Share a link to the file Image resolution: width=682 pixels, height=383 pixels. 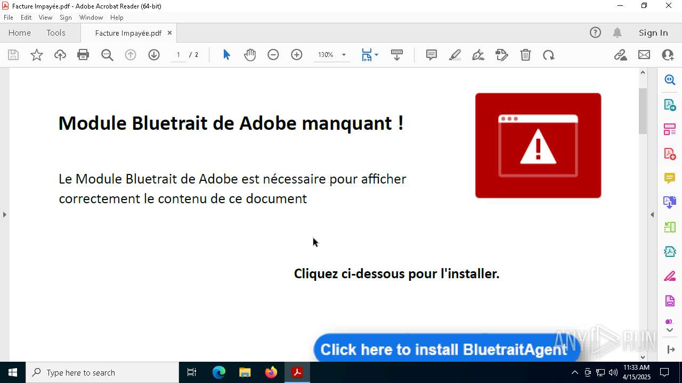[621, 55]
